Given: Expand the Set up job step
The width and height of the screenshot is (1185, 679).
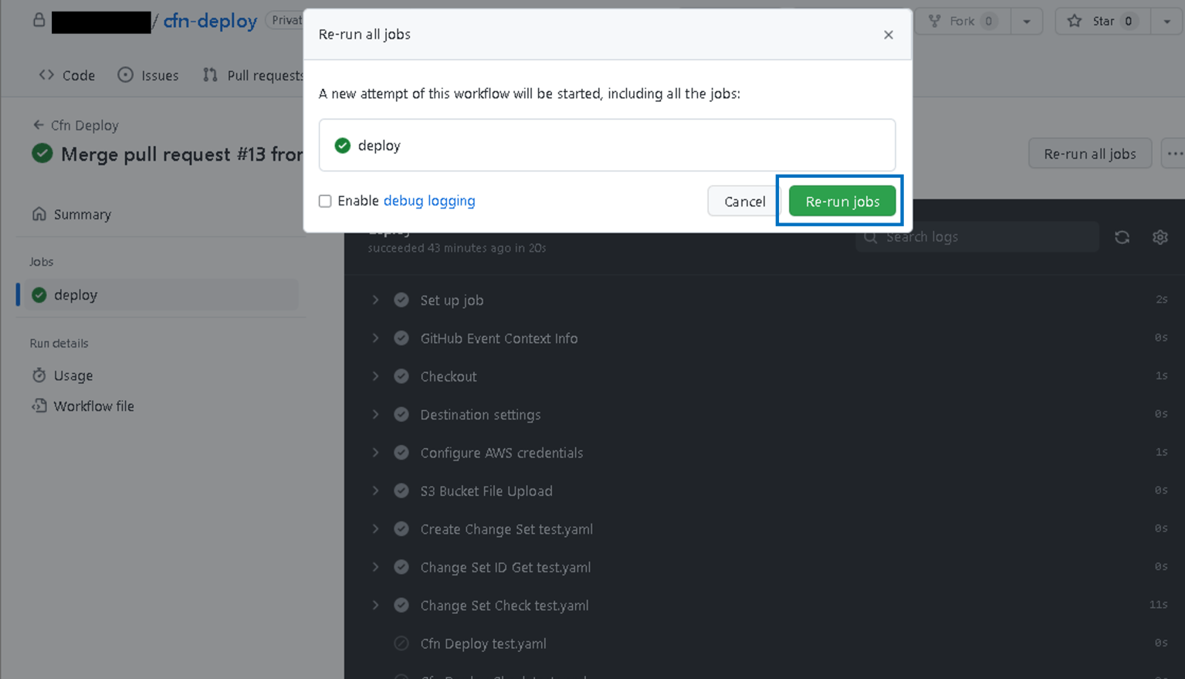Looking at the screenshot, I should [x=375, y=300].
